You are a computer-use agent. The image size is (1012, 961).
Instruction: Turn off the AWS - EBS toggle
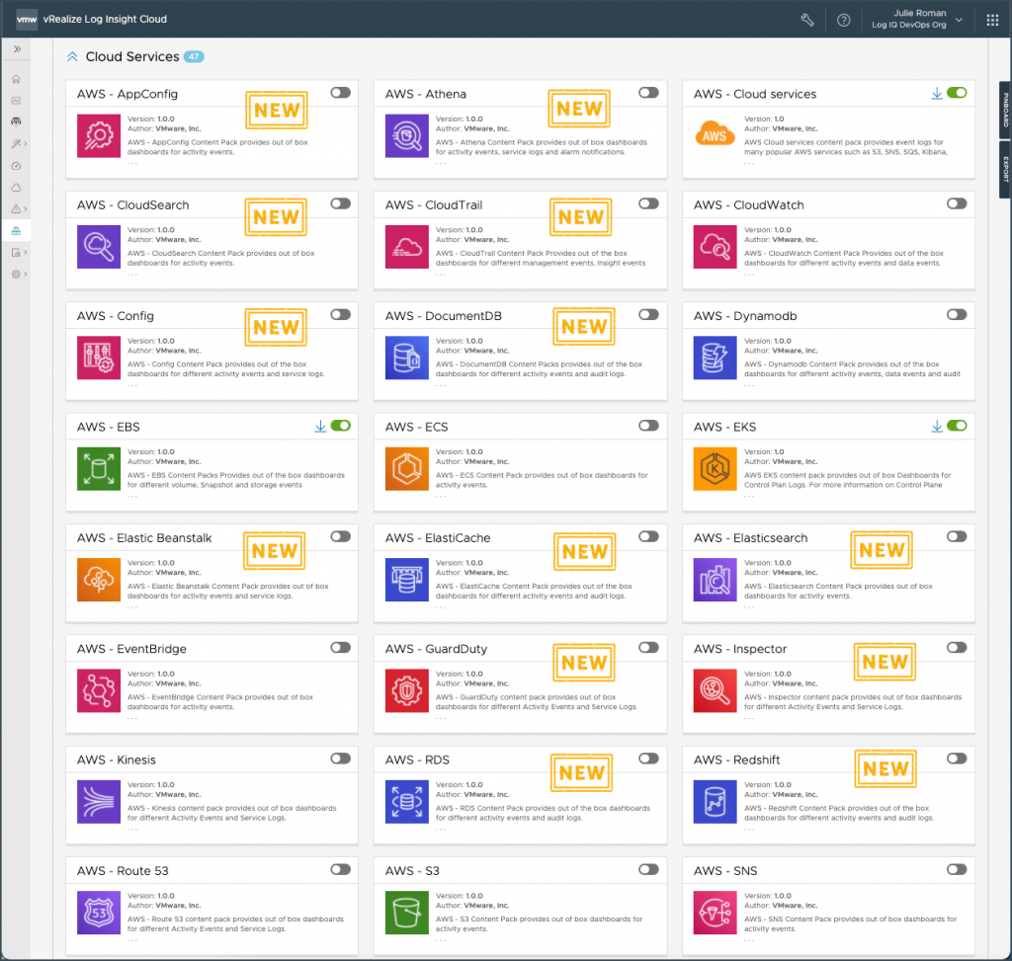tap(340, 426)
